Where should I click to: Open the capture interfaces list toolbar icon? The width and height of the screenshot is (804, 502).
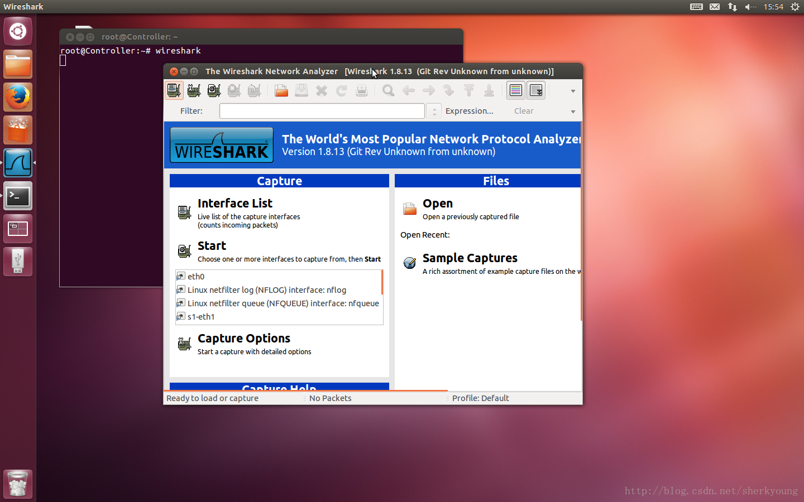click(174, 90)
